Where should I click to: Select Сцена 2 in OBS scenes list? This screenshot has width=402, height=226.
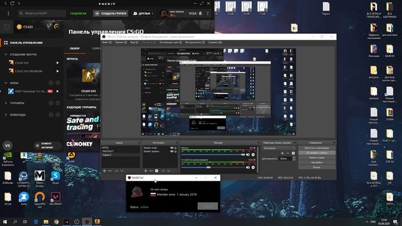coord(121,155)
